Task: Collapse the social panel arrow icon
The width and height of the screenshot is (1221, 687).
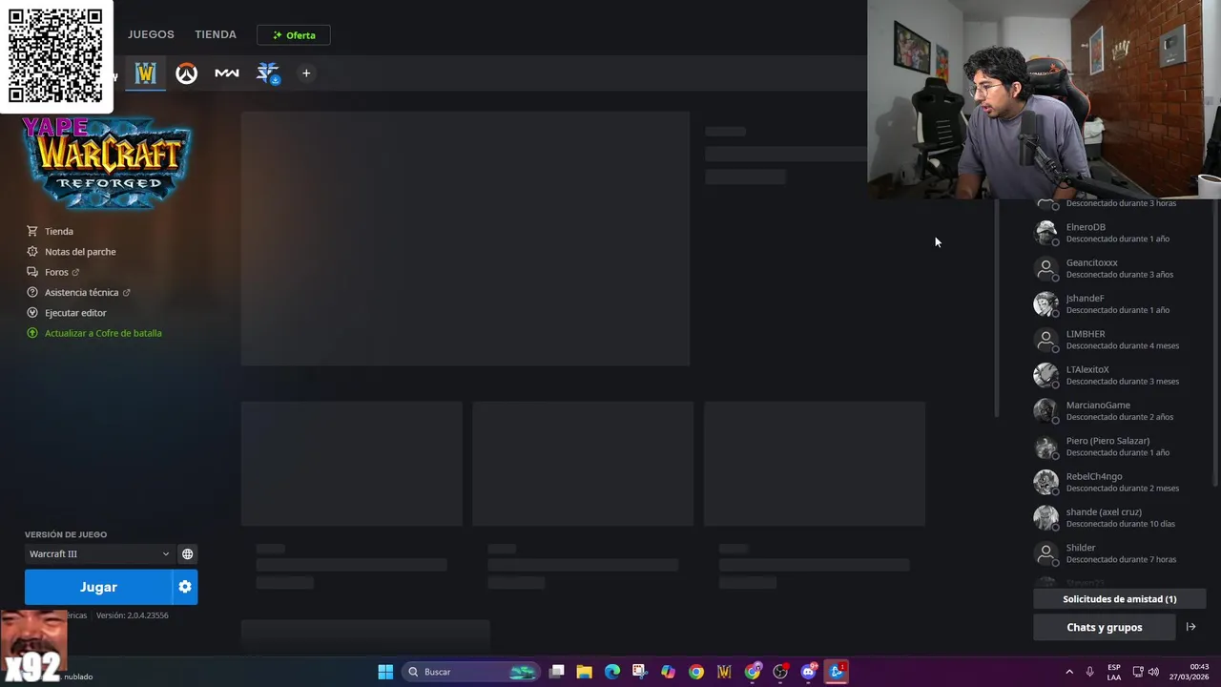Action: [1190, 627]
